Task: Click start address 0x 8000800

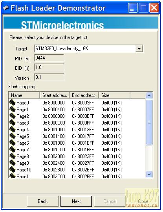Action: (54, 116)
